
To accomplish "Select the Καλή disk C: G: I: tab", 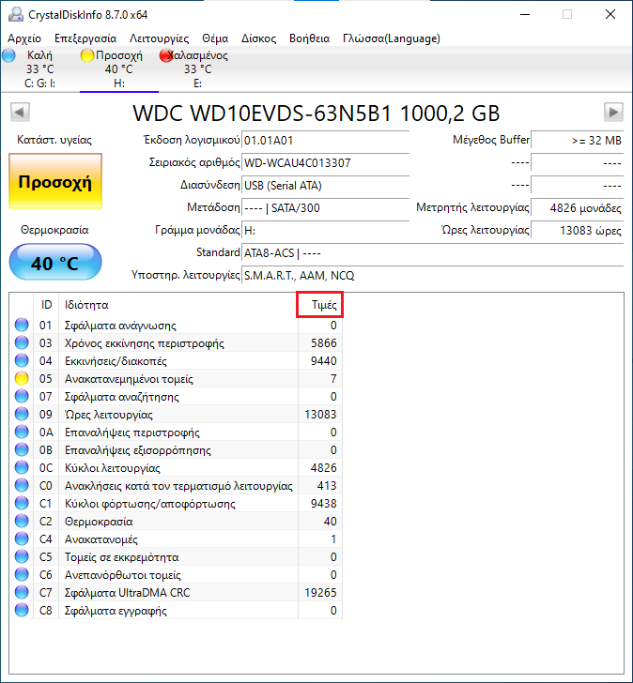I will [x=39, y=68].
